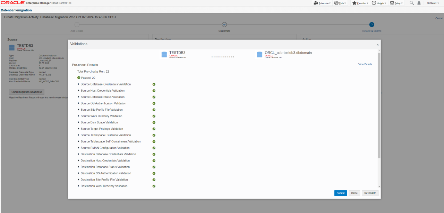
Task: Click the search magnifier icon
Action: click(x=412, y=3)
